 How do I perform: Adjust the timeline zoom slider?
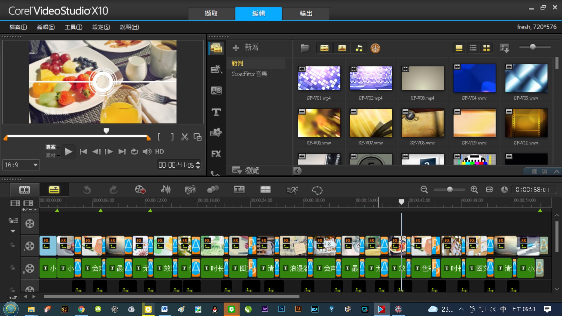(x=449, y=190)
